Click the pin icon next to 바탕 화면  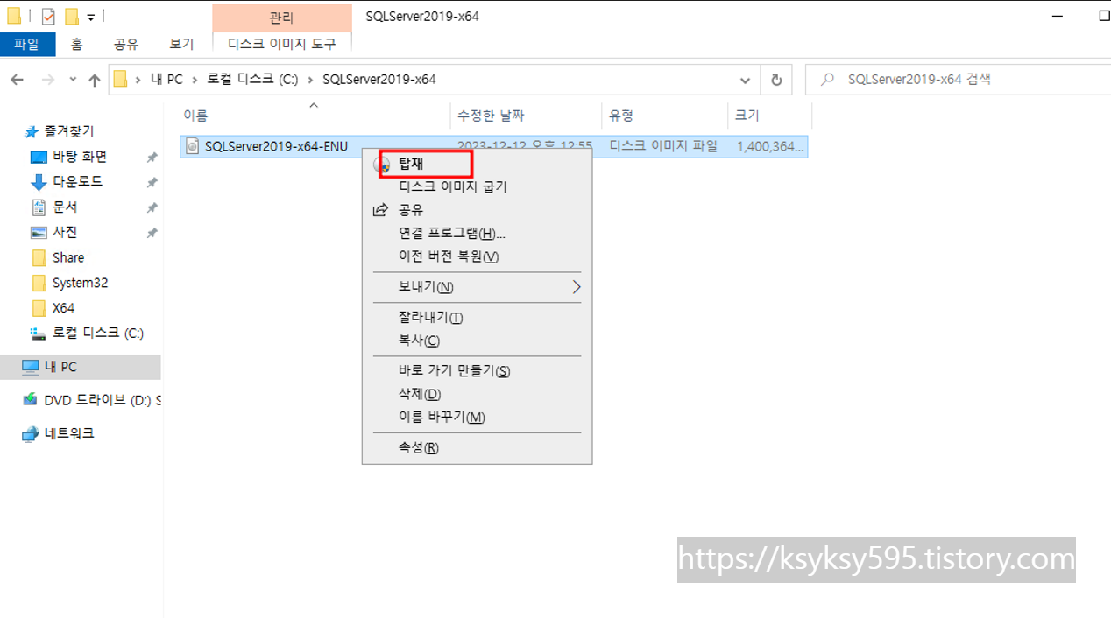152,158
